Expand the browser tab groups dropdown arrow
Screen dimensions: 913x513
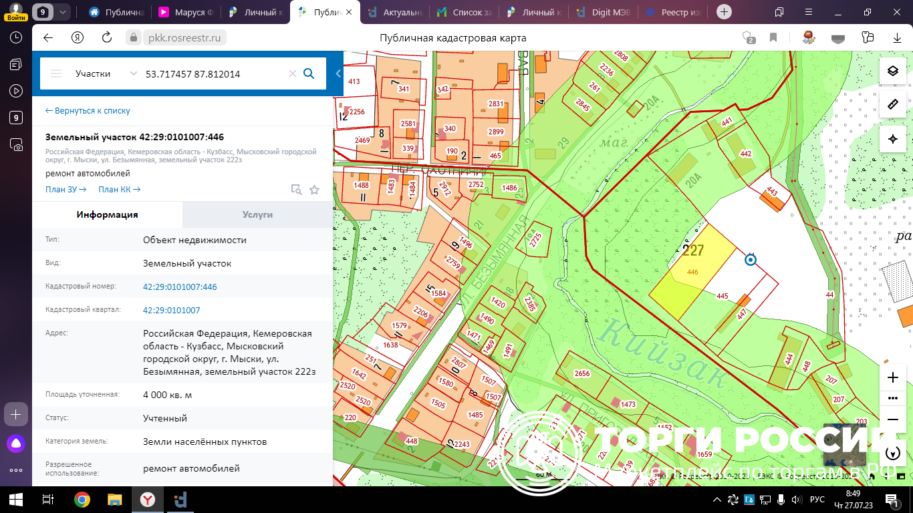62,12
